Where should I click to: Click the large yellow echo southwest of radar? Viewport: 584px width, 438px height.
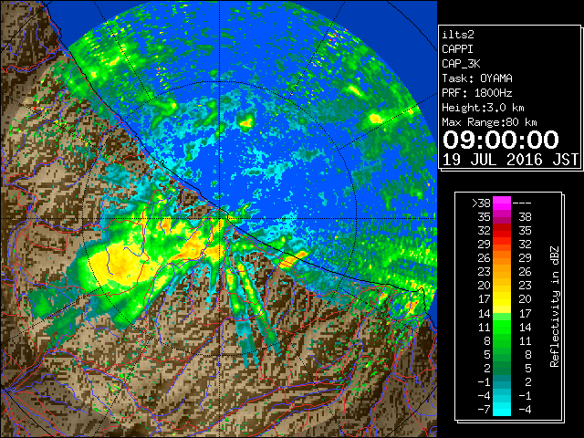(123, 263)
